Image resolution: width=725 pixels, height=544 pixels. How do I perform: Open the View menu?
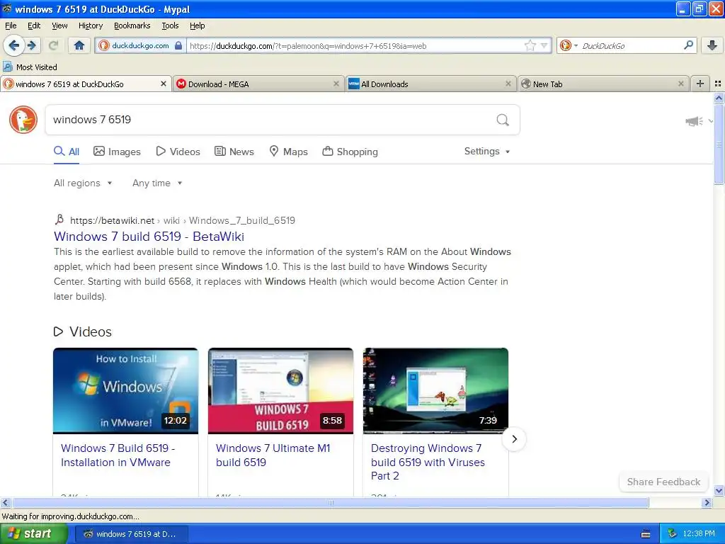click(59, 25)
